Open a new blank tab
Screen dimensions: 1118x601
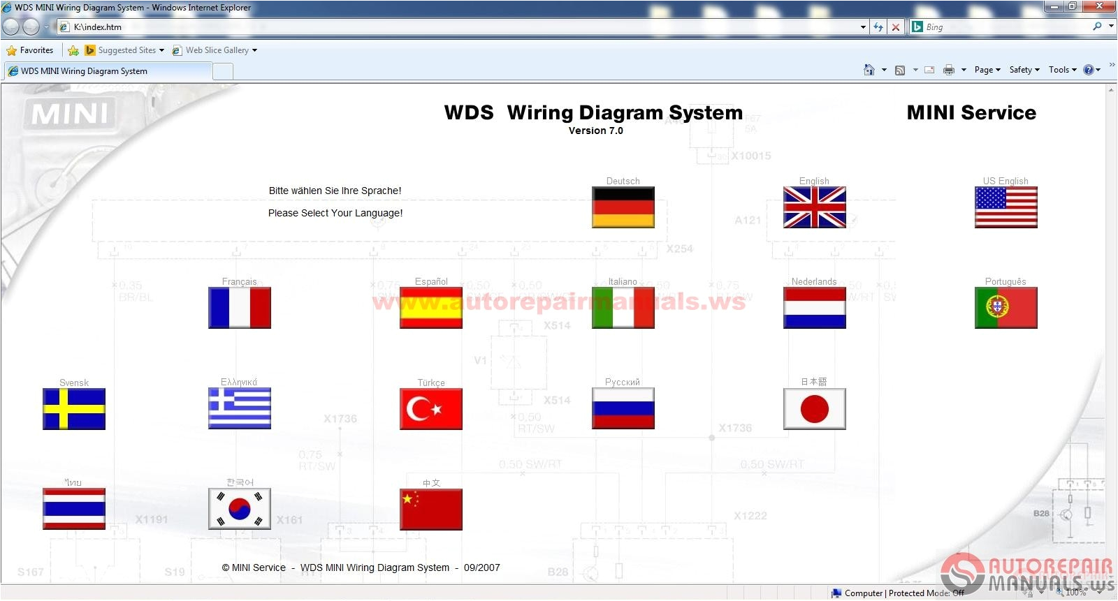tap(223, 71)
